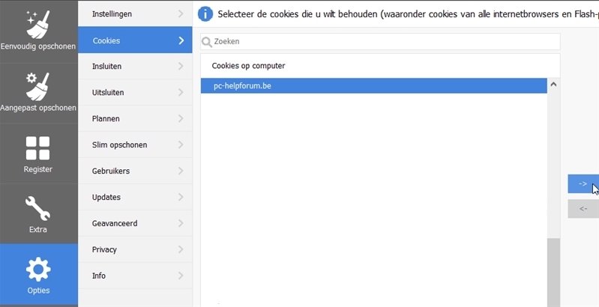The image size is (599, 307).
Task: Click the Zoeken search field
Action: click(382, 42)
